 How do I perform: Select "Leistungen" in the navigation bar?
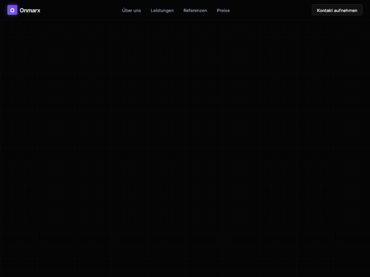coord(162,10)
